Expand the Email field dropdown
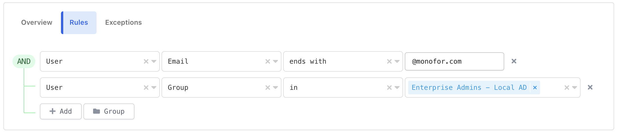Screen dimensions: 617x137 click(x=275, y=61)
